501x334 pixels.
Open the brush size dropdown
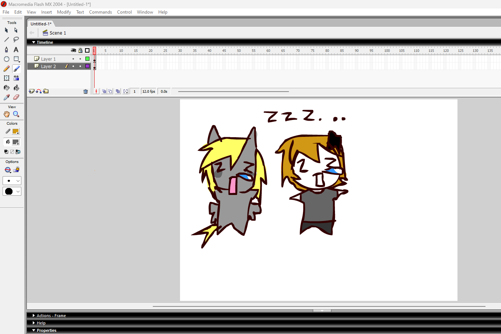(x=12, y=181)
